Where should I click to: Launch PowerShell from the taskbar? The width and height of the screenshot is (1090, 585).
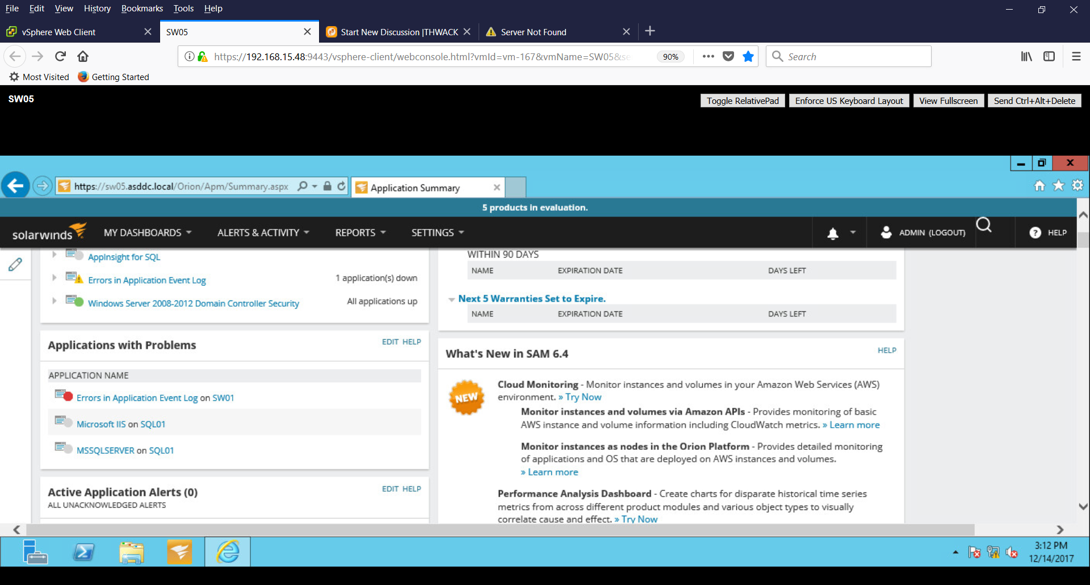point(83,551)
